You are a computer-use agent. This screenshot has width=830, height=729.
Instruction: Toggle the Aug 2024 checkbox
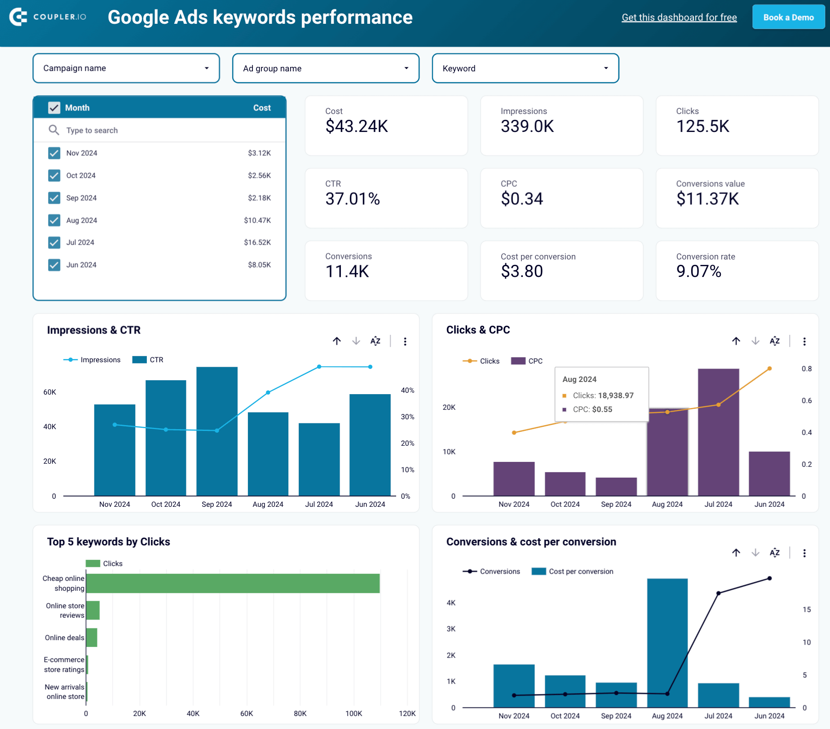pos(54,220)
